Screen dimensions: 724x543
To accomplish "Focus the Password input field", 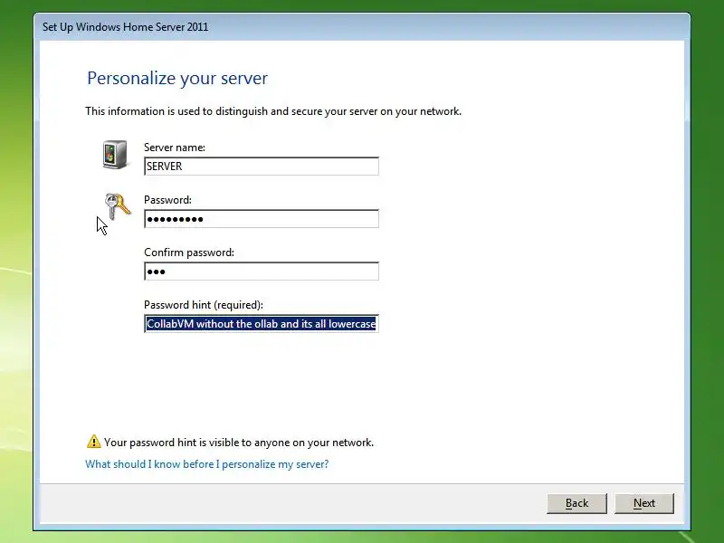I will point(262,219).
